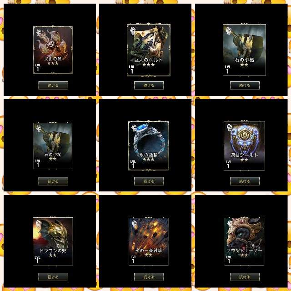291x291 pixels.
Task: Click the three stars on 巨人のベルト card
Action: tap(149, 65)
